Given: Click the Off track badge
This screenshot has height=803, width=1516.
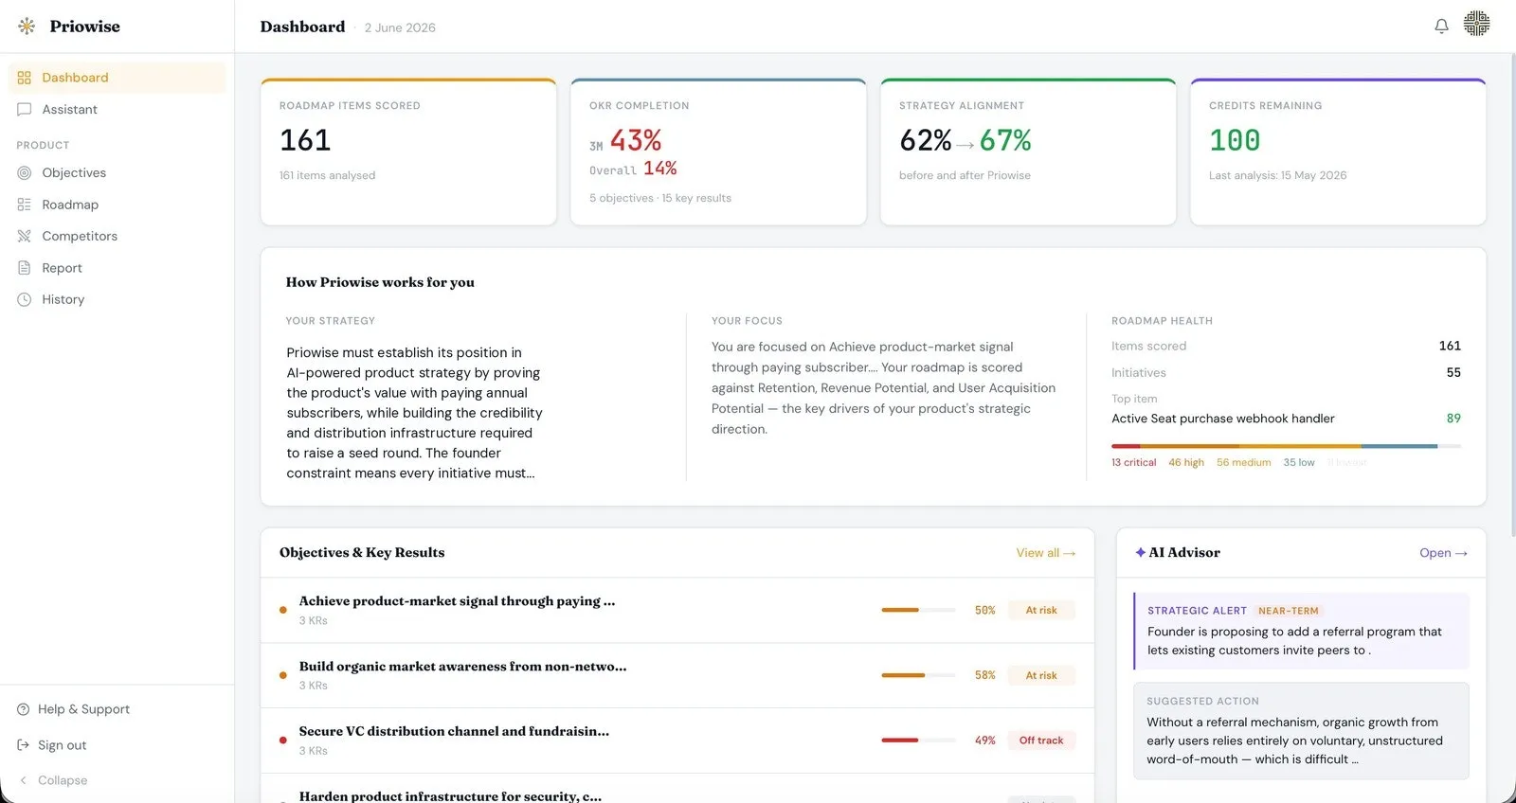Looking at the screenshot, I should 1040,741.
